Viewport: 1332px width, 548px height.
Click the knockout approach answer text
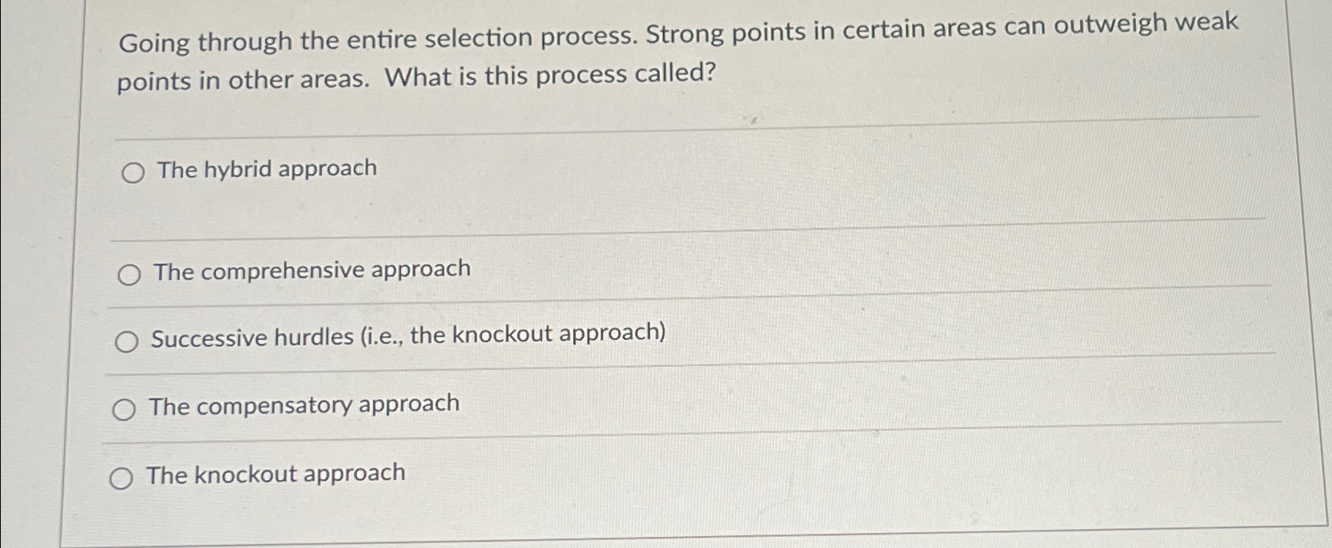pyautogui.click(x=276, y=474)
